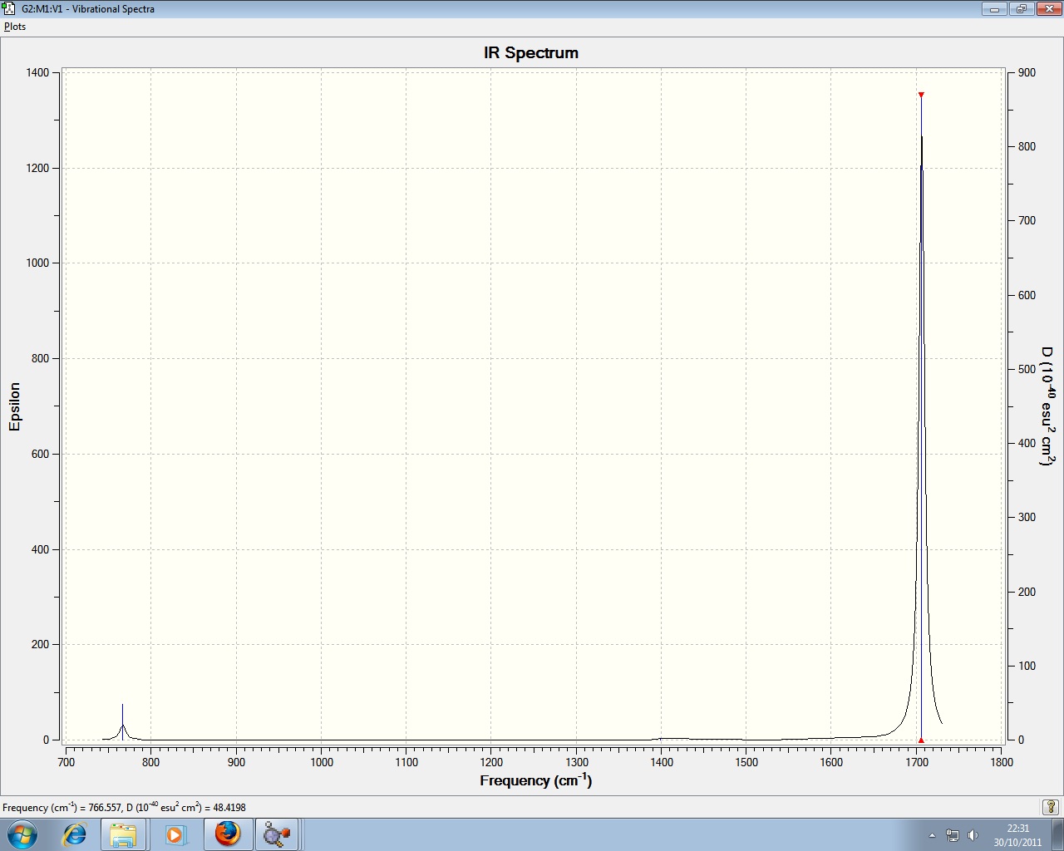The height and width of the screenshot is (851, 1064).
Task: Minimize the Vibrational Spectra window
Action: (x=994, y=9)
